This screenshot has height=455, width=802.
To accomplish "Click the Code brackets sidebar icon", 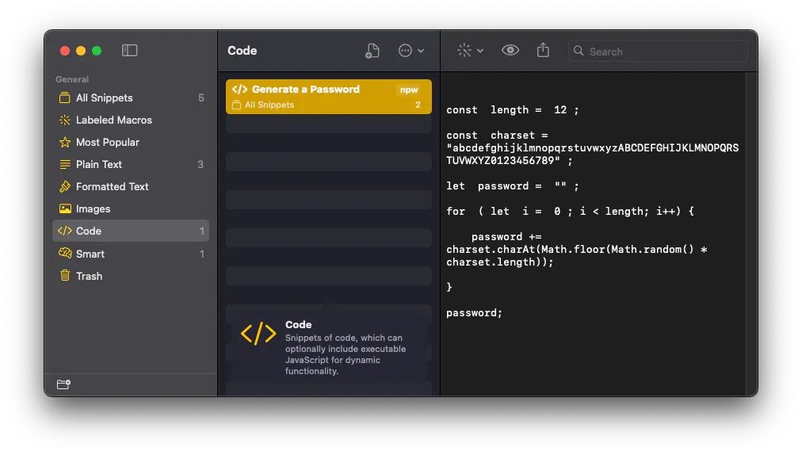I will 64,231.
